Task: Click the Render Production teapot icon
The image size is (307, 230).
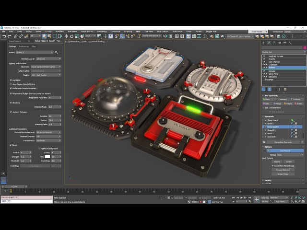Action: coord(222,36)
